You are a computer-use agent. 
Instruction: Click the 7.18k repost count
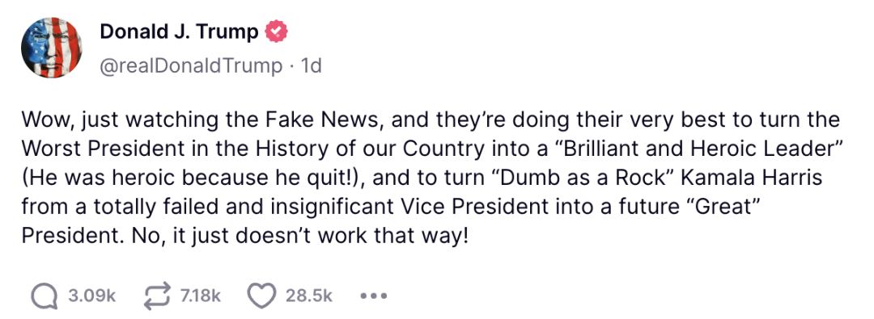[200, 296]
